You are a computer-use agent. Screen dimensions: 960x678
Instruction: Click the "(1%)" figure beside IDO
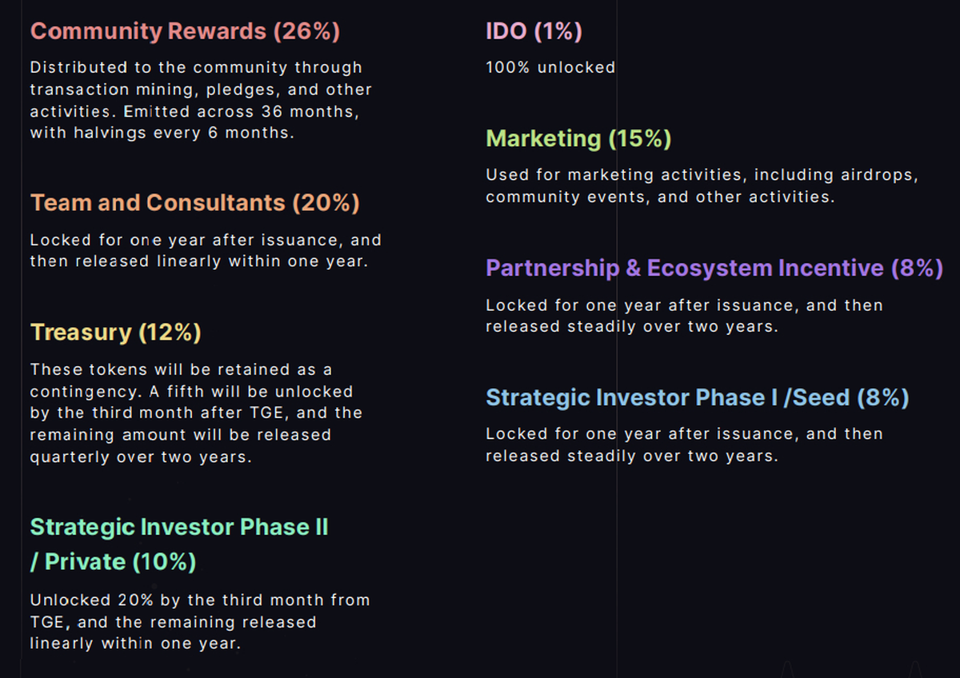558,31
